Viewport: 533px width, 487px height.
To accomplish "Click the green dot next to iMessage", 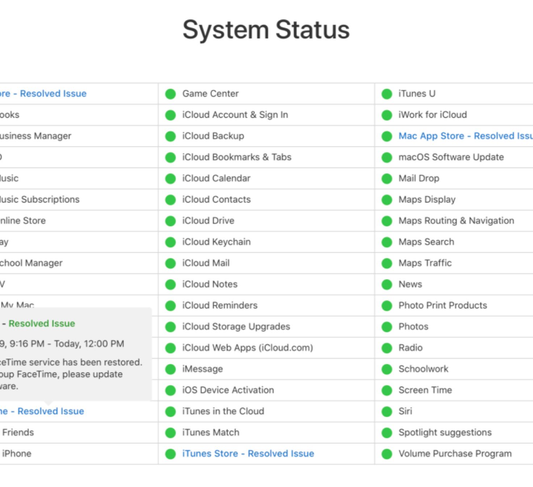I will (x=170, y=369).
